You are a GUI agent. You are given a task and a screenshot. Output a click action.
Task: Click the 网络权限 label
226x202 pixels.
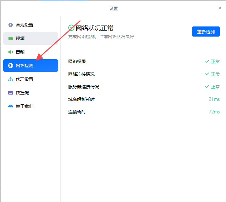click(x=77, y=61)
